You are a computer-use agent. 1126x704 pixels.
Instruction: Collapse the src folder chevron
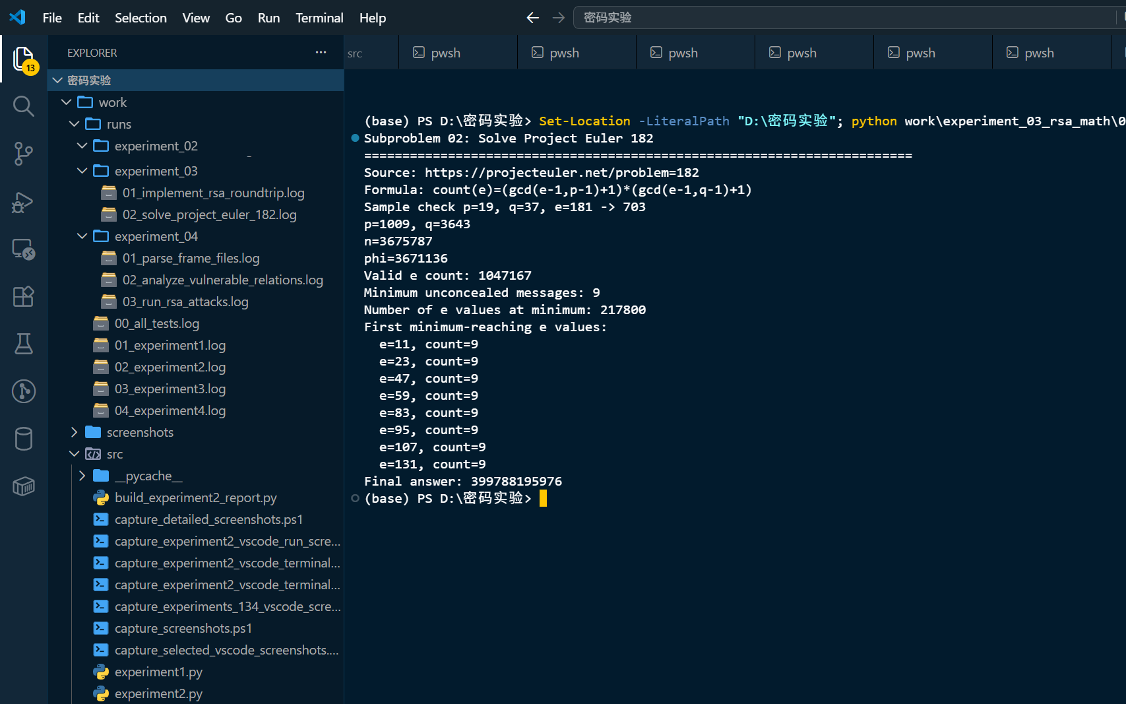74,454
